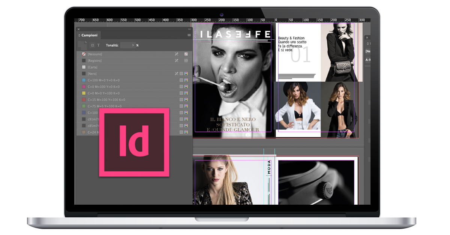Pick the beige C=24 swatch chip
This screenshot has height=235, width=450.
click(x=84, y=132)
